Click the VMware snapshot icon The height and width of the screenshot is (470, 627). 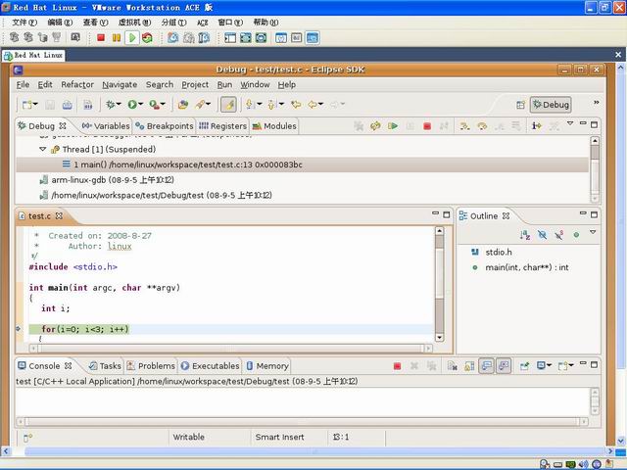[x=172, y=37]
